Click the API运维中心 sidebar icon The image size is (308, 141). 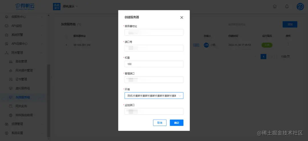7,44
